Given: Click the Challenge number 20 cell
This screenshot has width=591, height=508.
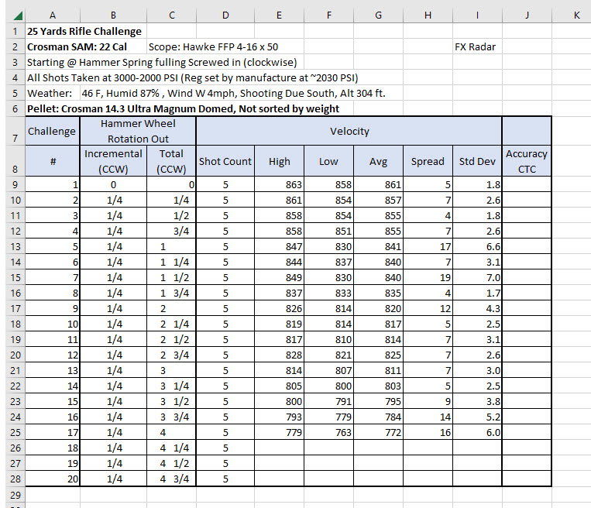Looking at the screenshot, I should (53, 479).
